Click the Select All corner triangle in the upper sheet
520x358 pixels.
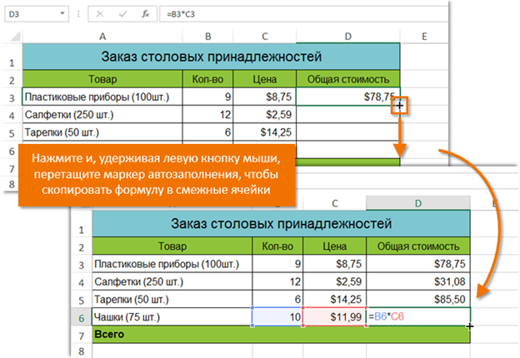pos(15,36)
